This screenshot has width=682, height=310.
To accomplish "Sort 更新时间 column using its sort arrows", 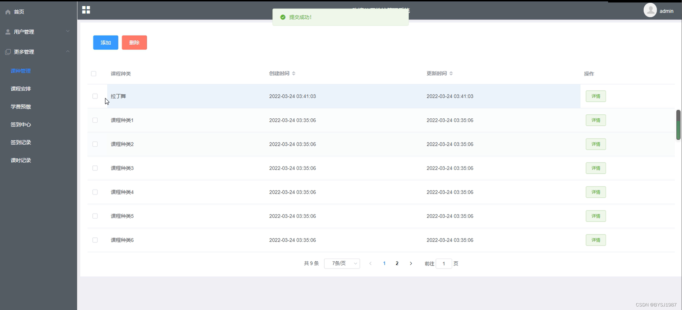I will [451, 73].
